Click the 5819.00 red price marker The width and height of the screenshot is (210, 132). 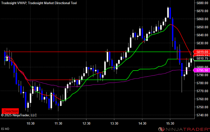[x=201, y=52]
